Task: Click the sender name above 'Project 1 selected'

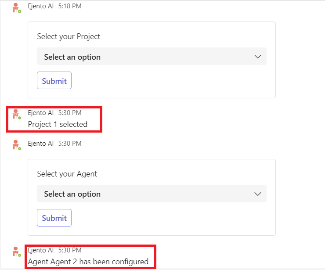Action: 40,113
